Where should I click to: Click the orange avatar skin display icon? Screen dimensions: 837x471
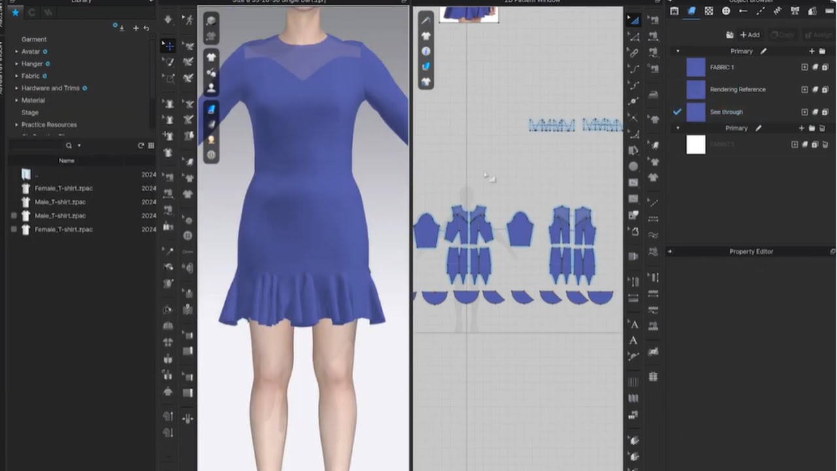tap(211, 139)
